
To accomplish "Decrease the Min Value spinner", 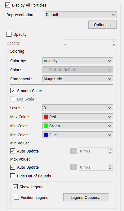I will pos(110,152).
